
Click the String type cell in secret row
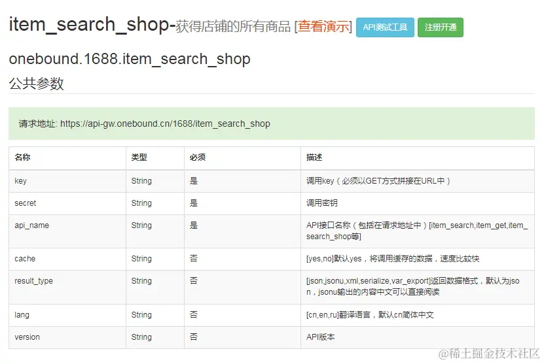pos(155,203)
